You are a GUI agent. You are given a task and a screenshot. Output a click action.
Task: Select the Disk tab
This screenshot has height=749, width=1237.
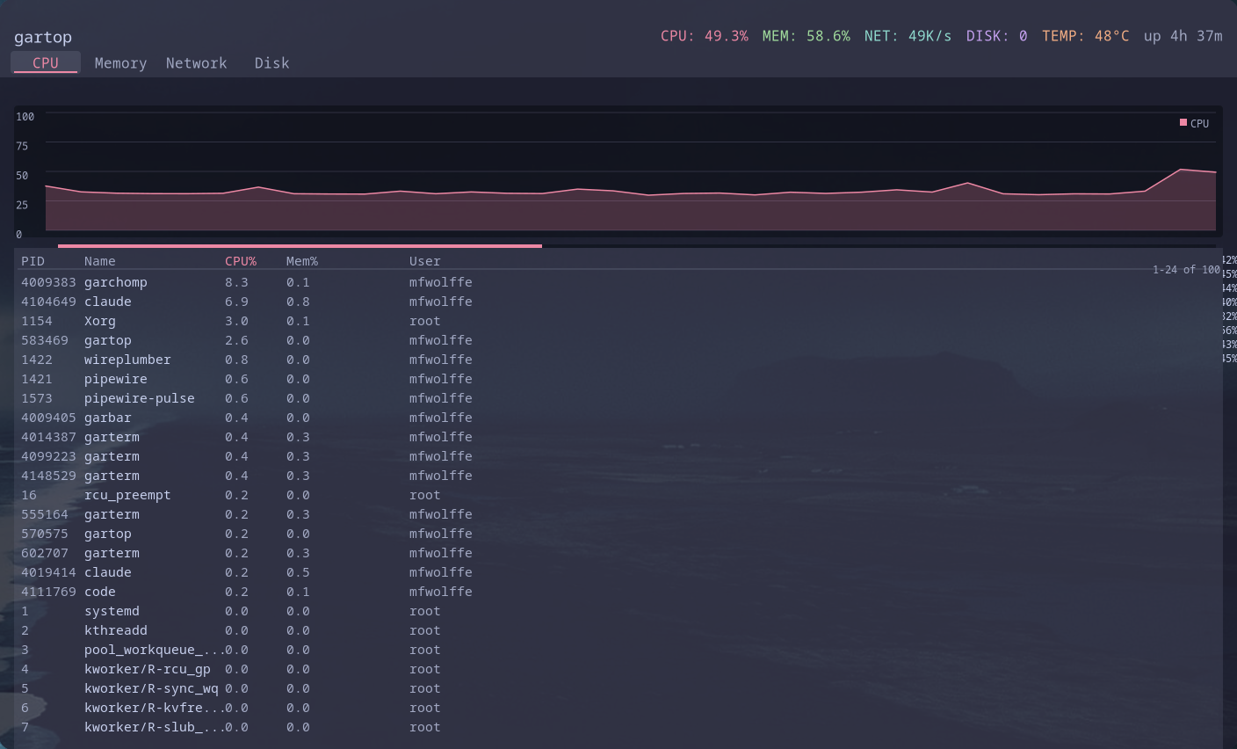(271, 62)
